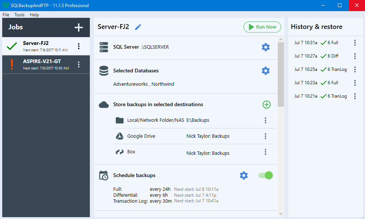The image size is (365, 219).
Task: Add a new backup job
Action: [x=78, y=27]
